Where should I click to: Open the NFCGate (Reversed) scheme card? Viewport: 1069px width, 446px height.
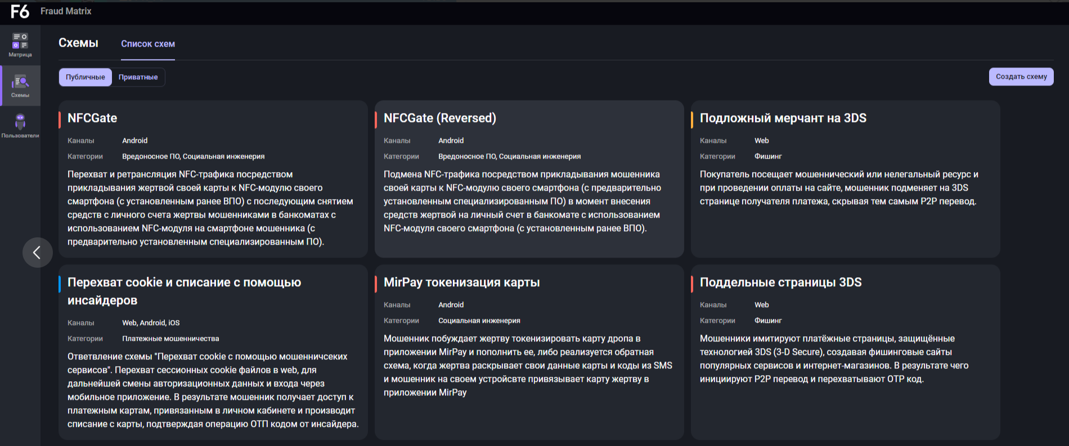(x=439, y=118)
